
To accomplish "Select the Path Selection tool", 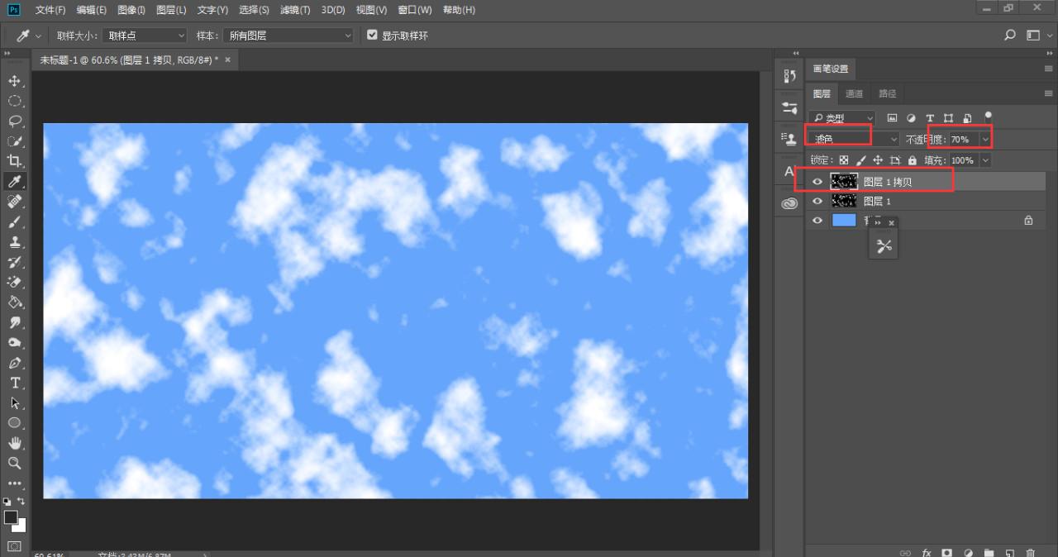I will pyautogui.click(x=15, y=403).
